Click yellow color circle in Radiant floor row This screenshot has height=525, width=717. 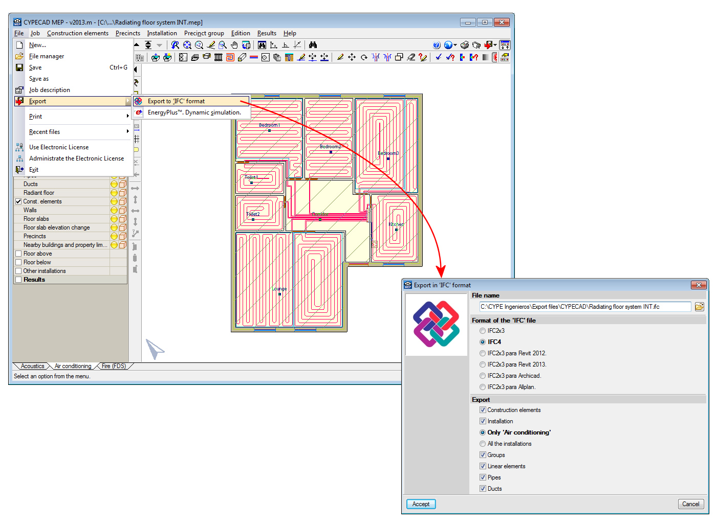point(114,193)
